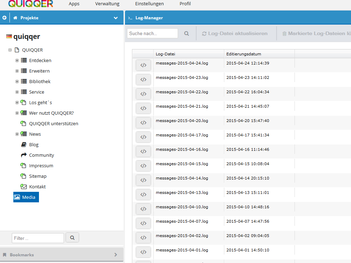Click the home icon beside Projekte
Viewport: 351px width, 263px height.
(x=15, y=18)
